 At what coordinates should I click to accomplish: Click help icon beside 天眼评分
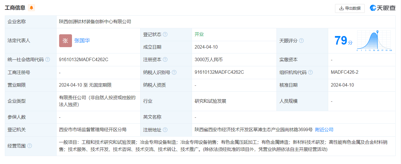click(x=301, y=41)
